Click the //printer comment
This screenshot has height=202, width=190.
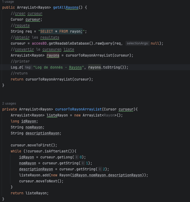point(20,61)
